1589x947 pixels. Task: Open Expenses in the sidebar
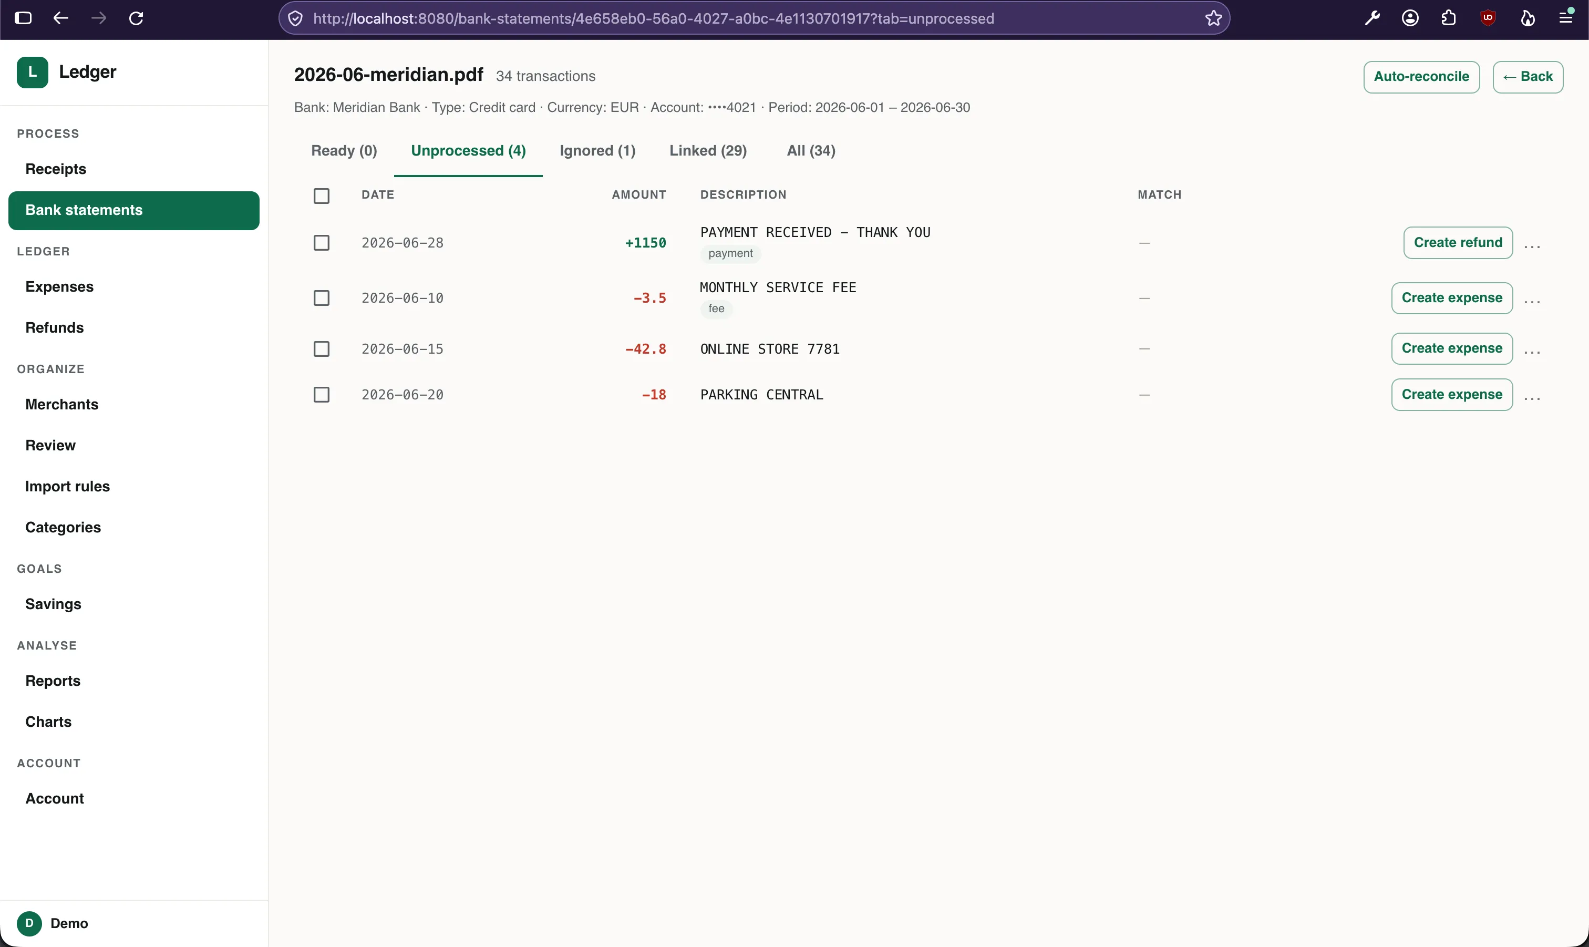click(134, 287)
